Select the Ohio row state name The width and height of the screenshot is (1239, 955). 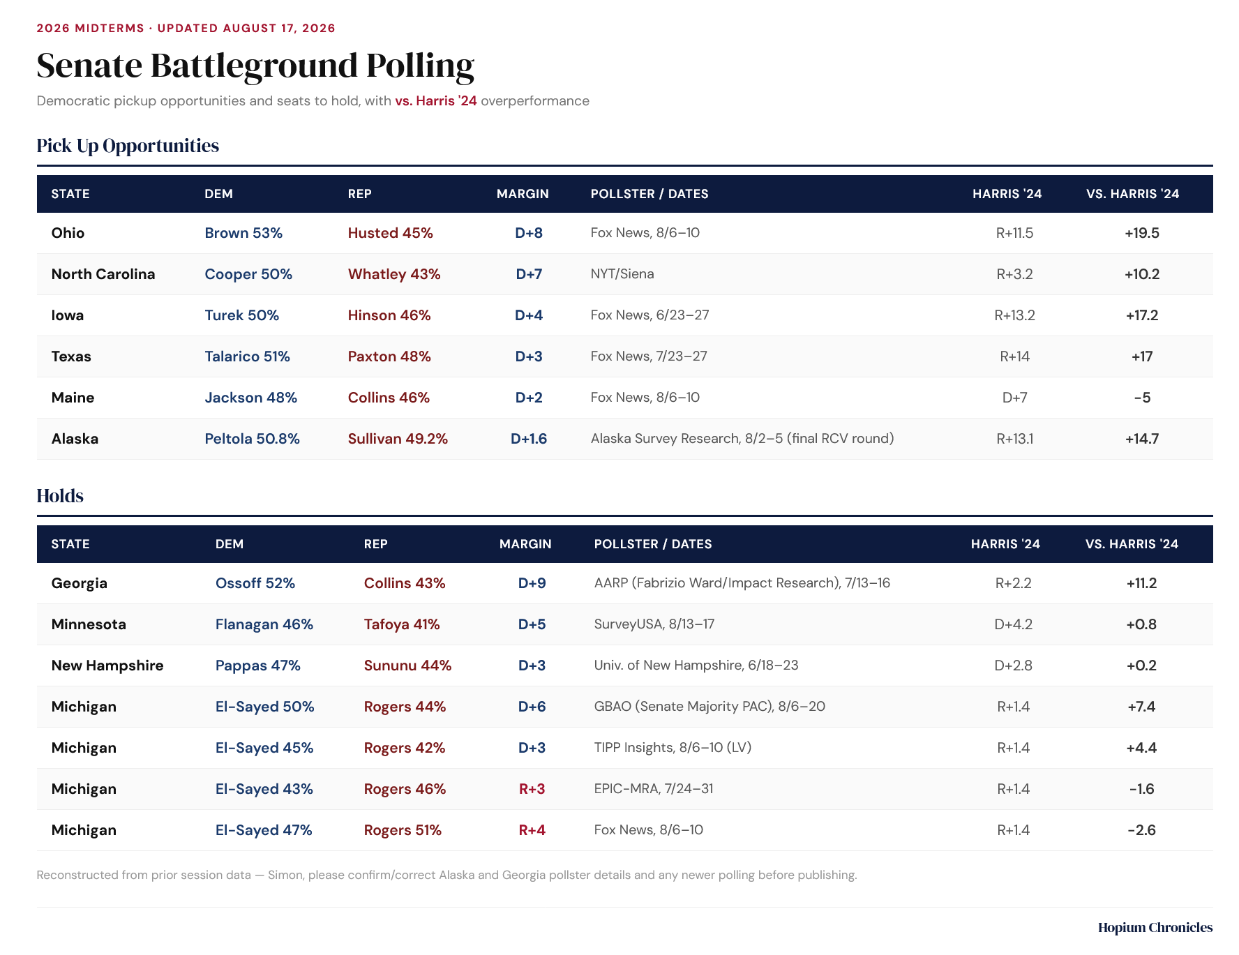68,233
